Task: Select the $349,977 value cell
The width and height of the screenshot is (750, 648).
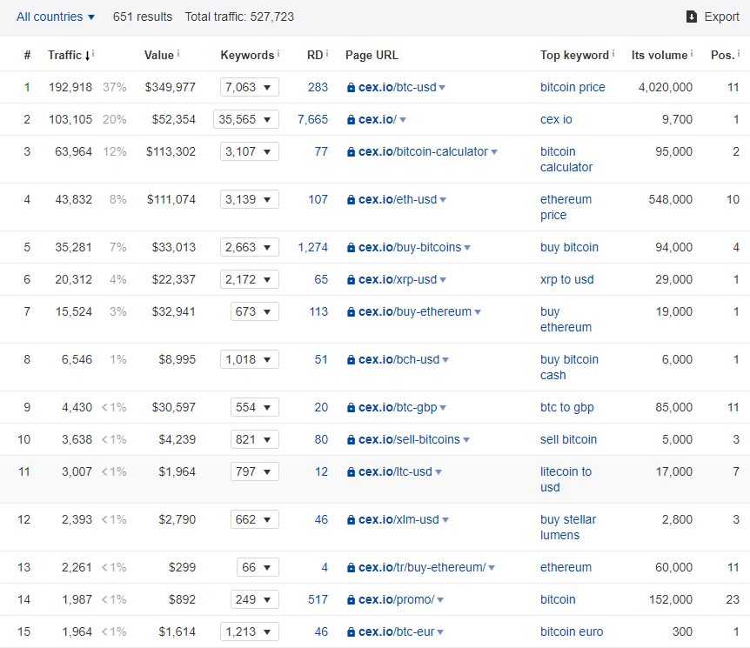Action: tap(171, 87)
